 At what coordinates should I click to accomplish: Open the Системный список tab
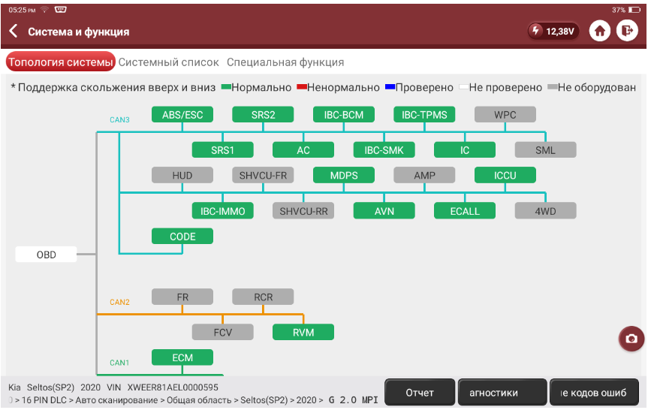168,62
